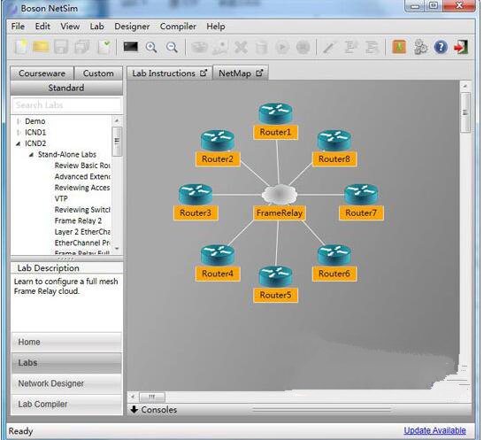Open the File menu

18,27
